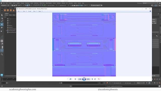Viewport: 161px width, 91px height.
Task: Toggle selected component mode button in status line
Action: 27,5
